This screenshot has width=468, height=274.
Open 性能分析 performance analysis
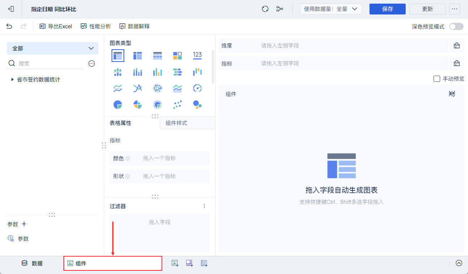tap(96, 26)
